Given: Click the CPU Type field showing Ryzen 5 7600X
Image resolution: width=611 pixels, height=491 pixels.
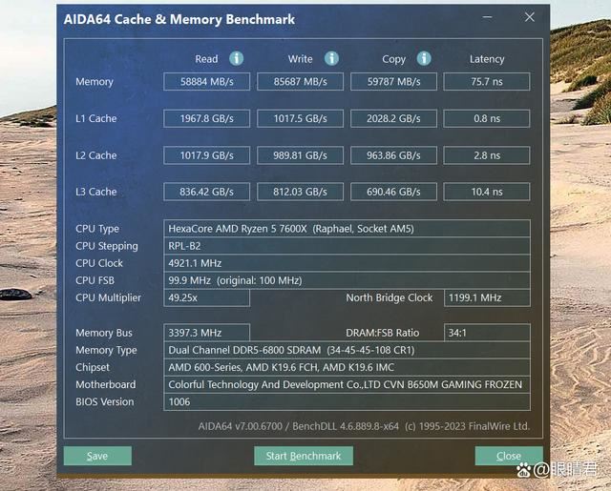Looking at the screenshot, I should 347,229.
